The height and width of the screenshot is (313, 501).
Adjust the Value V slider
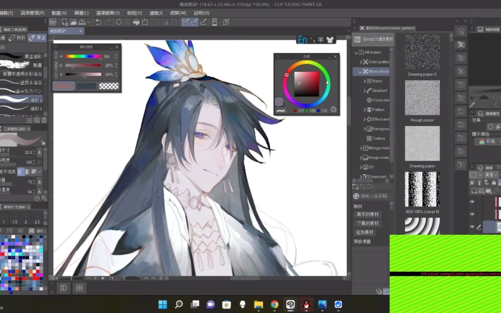83,74
